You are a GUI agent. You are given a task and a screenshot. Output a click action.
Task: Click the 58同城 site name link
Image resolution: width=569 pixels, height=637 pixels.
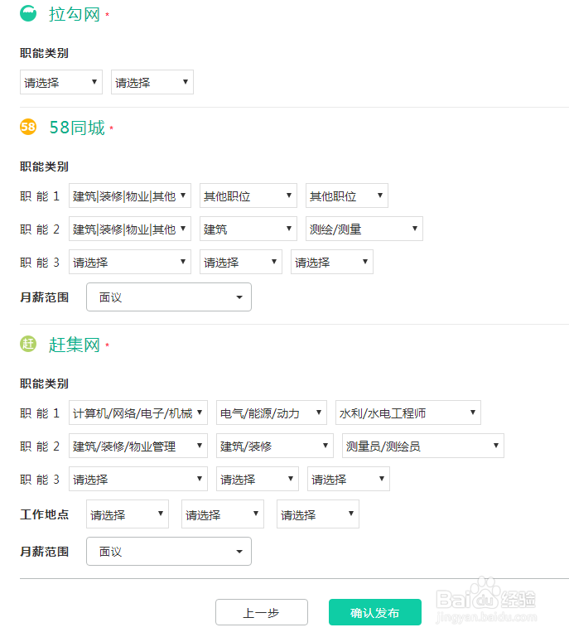click(x=77, y=128)
